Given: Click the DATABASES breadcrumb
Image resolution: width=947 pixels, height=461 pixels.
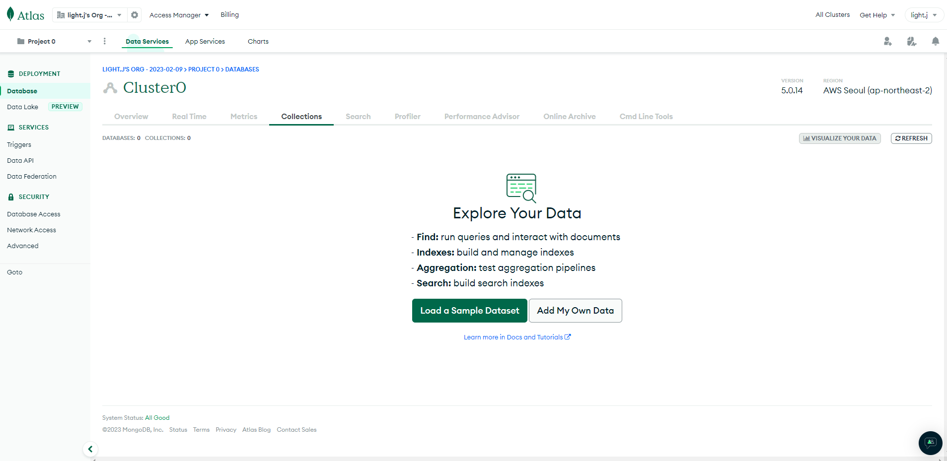Looking at the screenshot, I should [242, 69].
